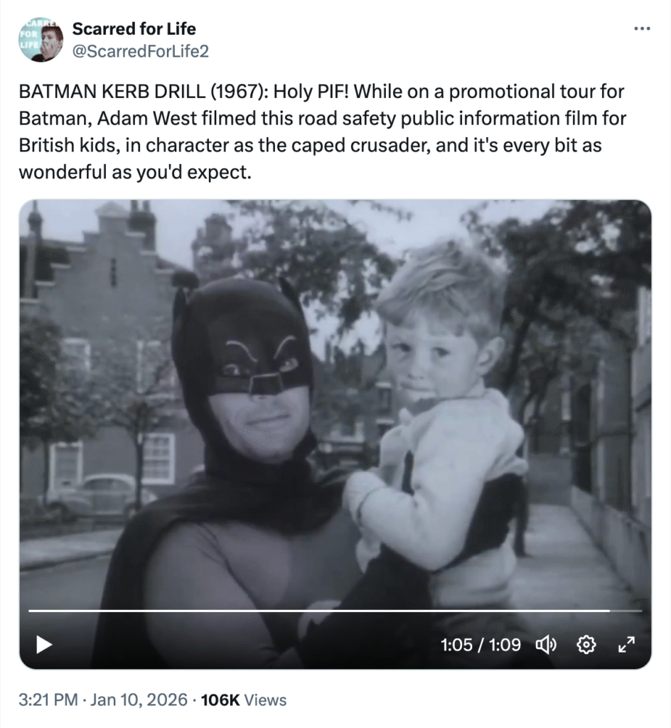Screen dimensions: 671x728
Task: Seek to the middle of the video progress bar
Action: (335, 610)
